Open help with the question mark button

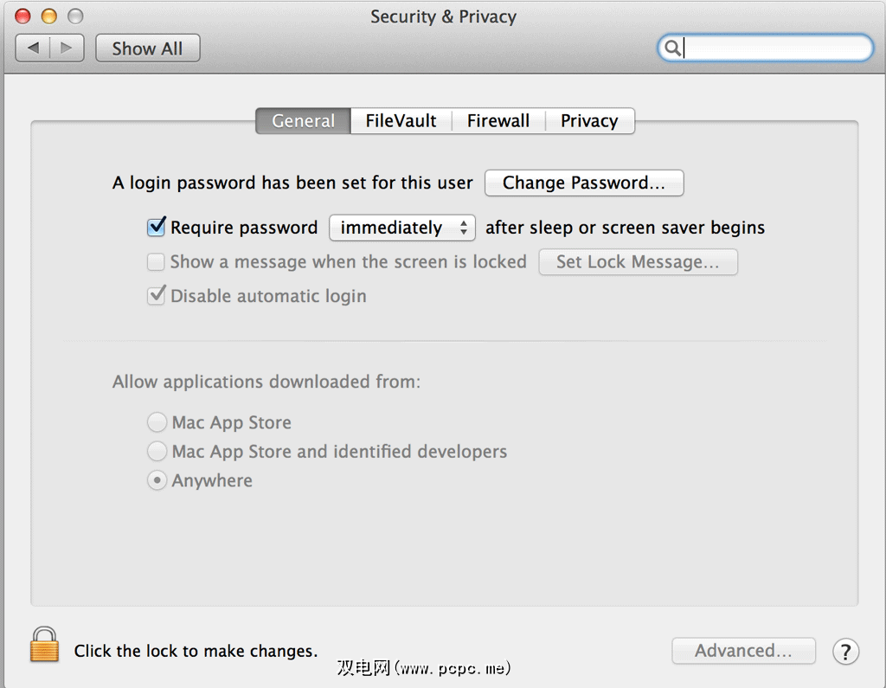pyautogui.click(x=845, y=652)
